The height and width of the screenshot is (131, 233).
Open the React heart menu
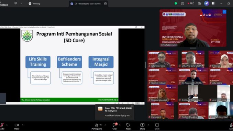[128, 126]
